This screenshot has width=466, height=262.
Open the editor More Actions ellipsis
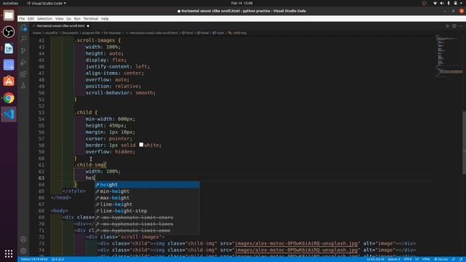click(461, 26)
